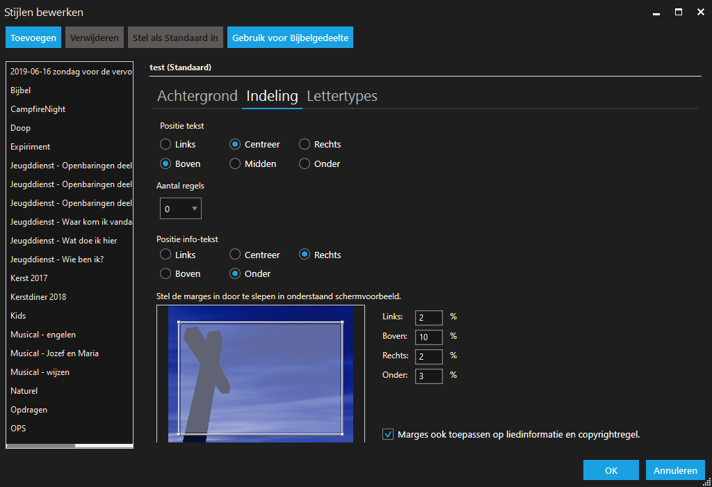Click the Onder margin percentage field
The image size is (712, 487).
click(428, 376)
